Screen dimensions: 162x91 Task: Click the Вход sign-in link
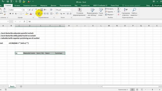[x=148, y=6]
